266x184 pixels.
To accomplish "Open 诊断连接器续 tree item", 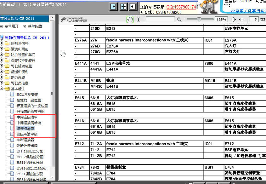I will click(x=27, y=146).
